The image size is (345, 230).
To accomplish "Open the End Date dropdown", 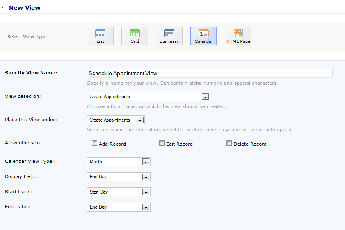I will click(145, 207).
